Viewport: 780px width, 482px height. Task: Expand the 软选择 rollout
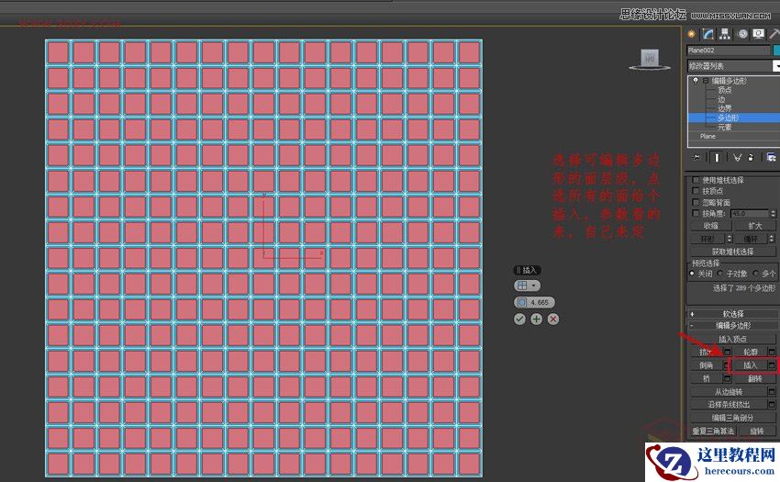tap(733, 314)
